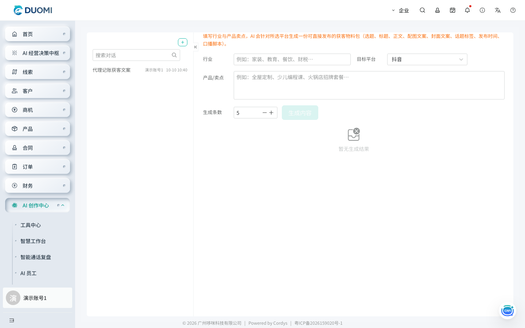525x328 pixels.
Task: Open the 财务 sidebar menu
Action: point(38,186)
